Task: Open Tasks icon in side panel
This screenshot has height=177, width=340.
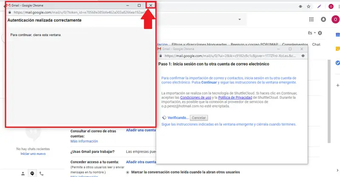Action: tap(337, 63)
